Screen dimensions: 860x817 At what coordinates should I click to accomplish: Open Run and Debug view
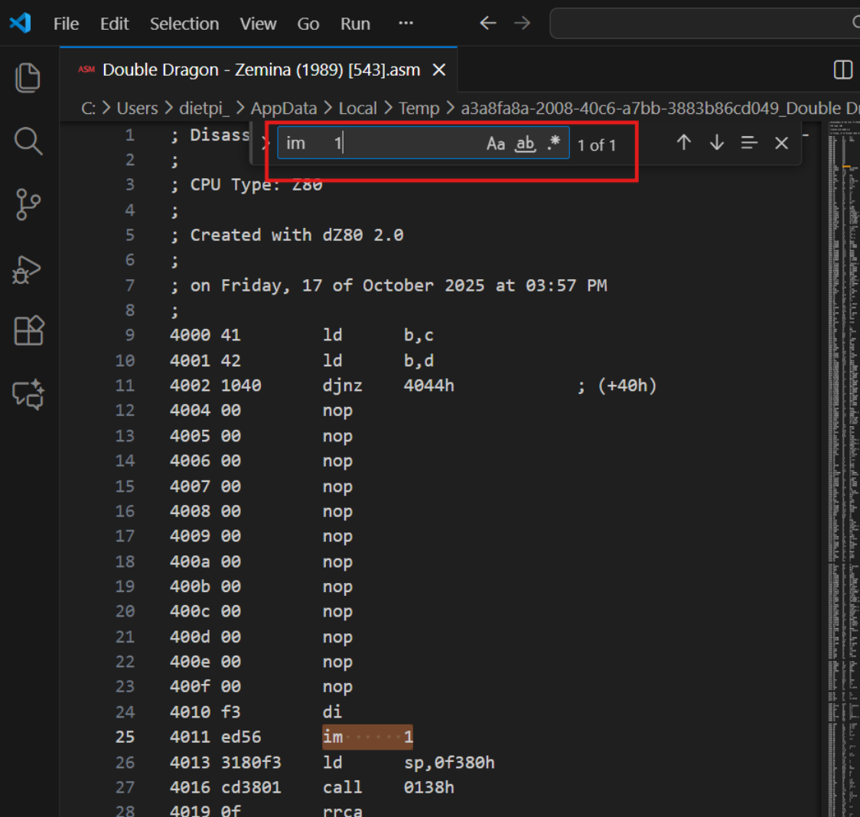28,269
